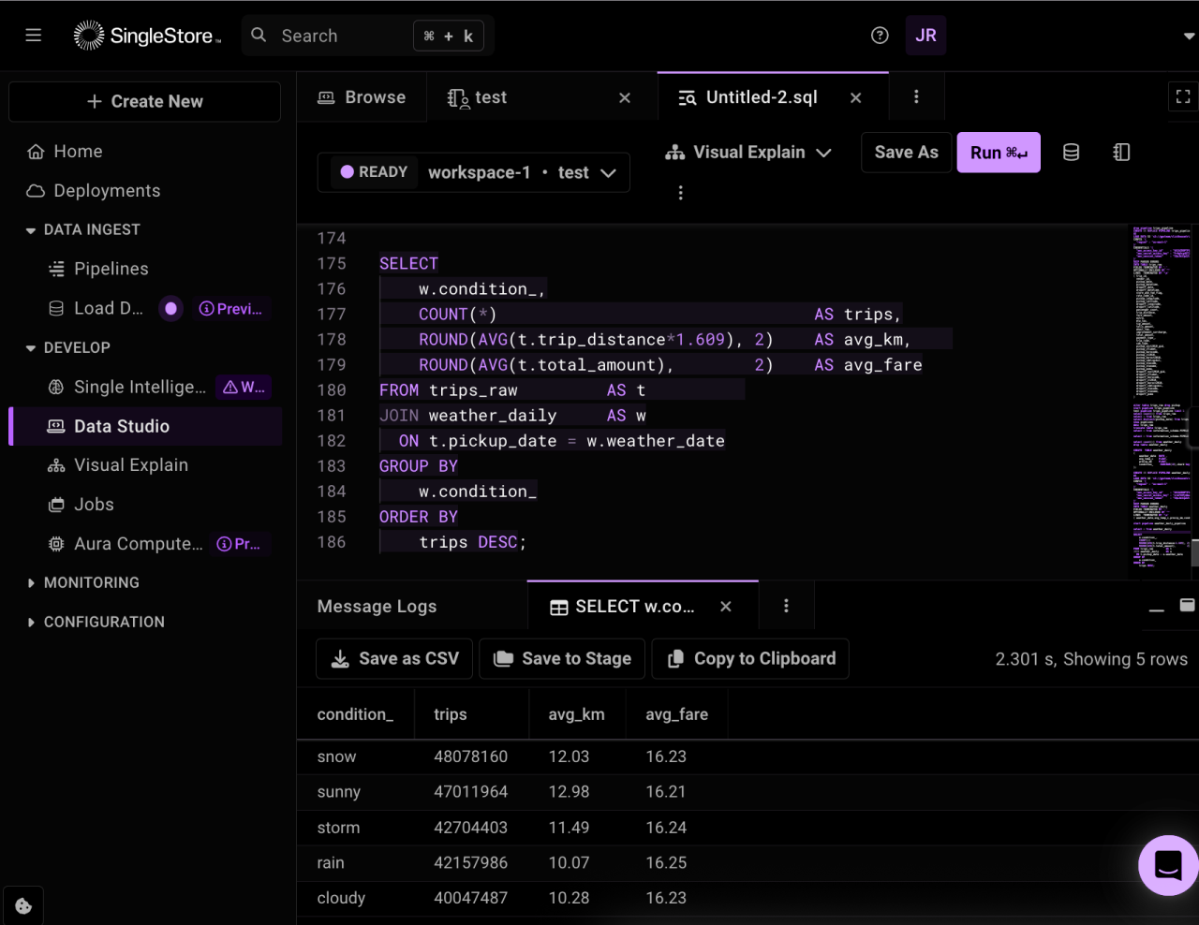The width and height of the screenshot is (1199, 925).
Task: Open the results panel three-dot menu
Action: click(786, 606)
